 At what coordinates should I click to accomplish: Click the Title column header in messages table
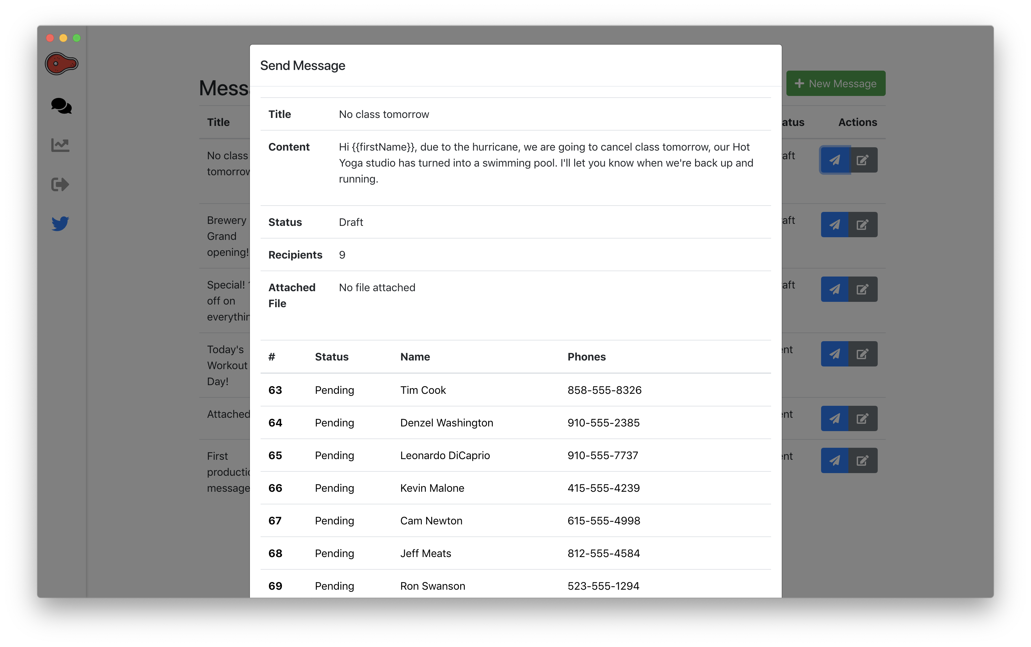pyautogui.click(x=218, y=122)
